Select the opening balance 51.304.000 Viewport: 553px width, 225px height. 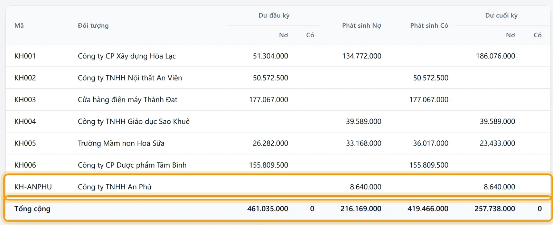(270, 56)
